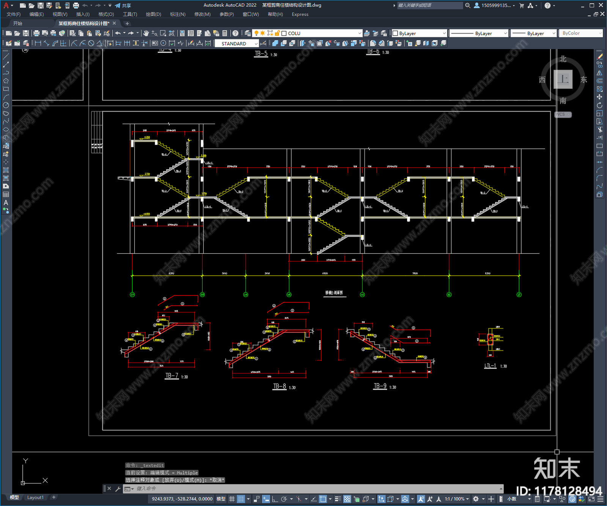Toggle lineweight display in status bar
Viewport: 607px width, 506px height.
point(338,499)
